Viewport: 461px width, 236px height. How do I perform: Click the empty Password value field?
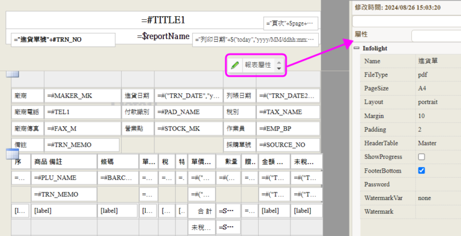point(438,184)
